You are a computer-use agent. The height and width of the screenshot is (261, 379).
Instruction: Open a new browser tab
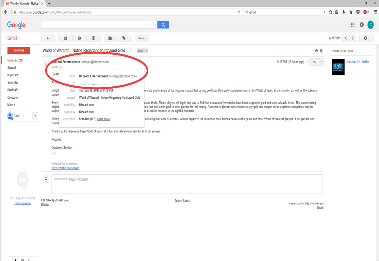tap(49, 3)
